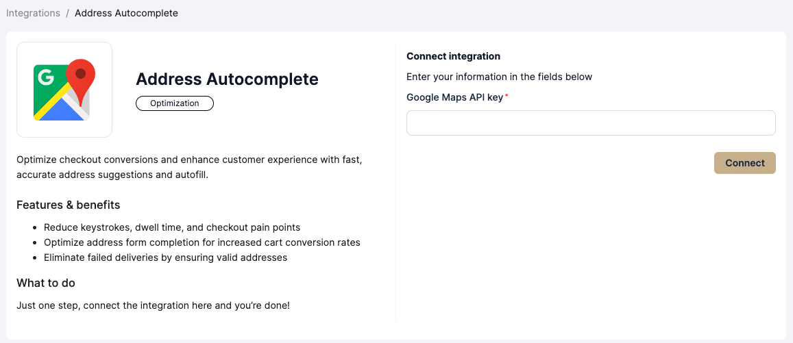793x343 pixels.
Task: Click the 'Just one step' instruction text
Action: (x=153, y=305)
